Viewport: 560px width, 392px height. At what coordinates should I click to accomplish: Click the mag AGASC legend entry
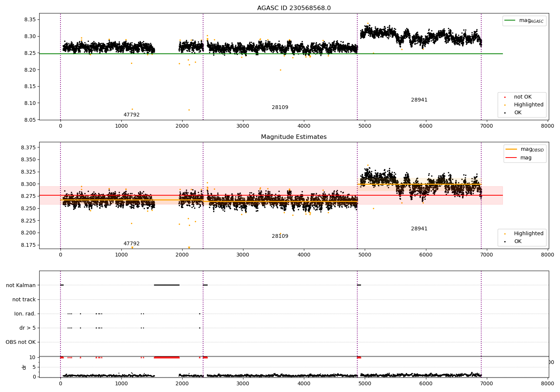point(531,21)
